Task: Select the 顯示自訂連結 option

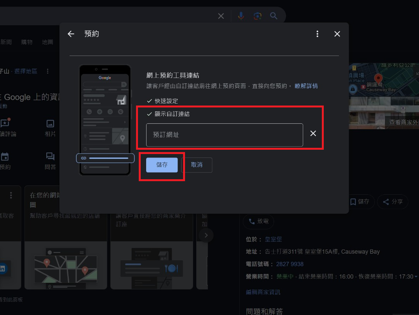Action: 168,114
